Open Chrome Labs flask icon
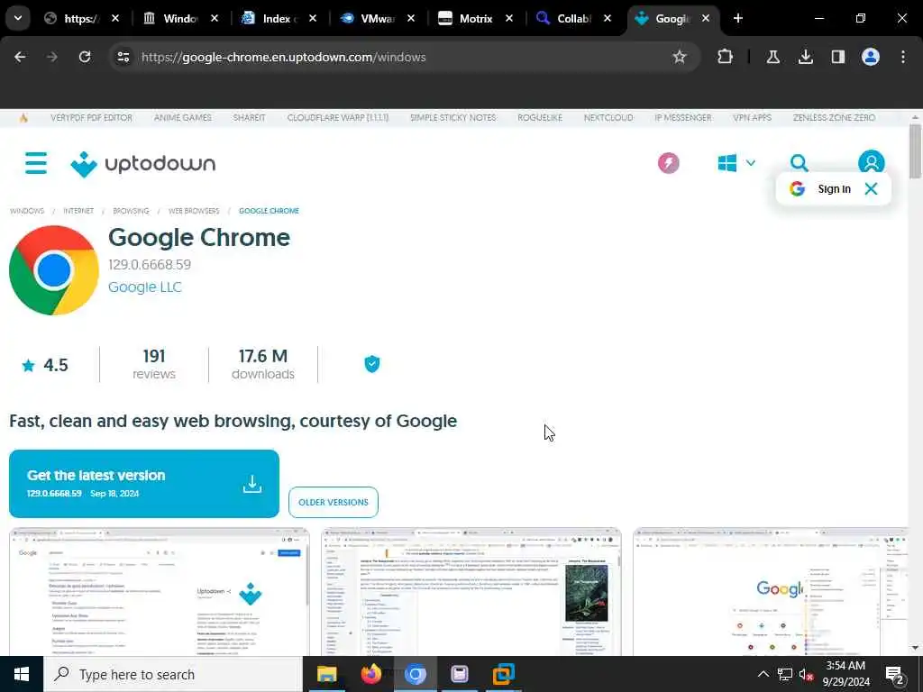923x692 pixels. [772, 57]
